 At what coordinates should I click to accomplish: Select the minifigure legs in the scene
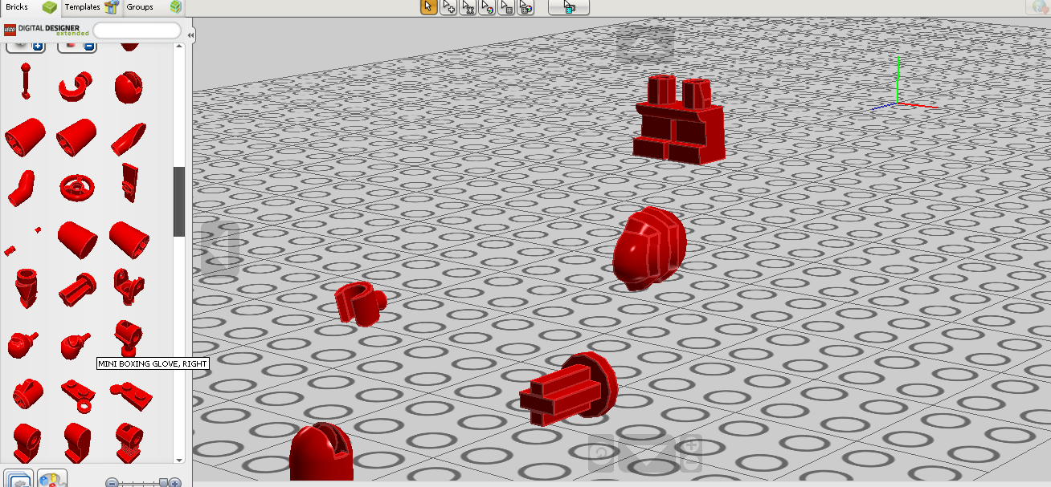680,120
